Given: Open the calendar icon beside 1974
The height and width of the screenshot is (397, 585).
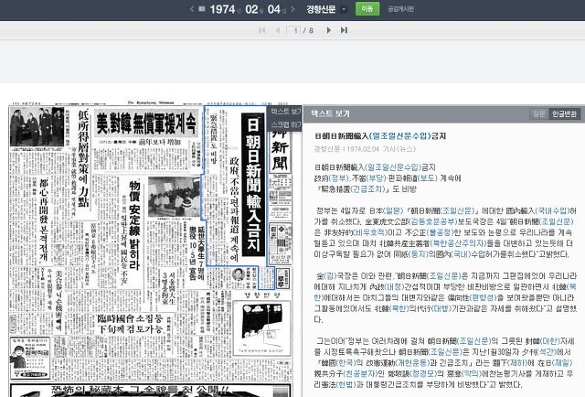Looking at the screenshot, I should (x=202, y=8).
